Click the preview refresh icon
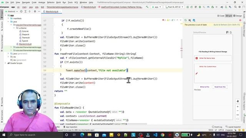 pyautogui.click(x=186, y=20)
